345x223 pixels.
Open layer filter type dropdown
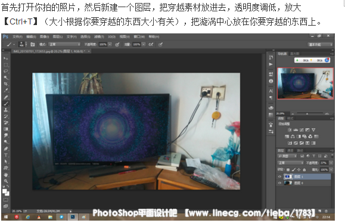point(287,156)
